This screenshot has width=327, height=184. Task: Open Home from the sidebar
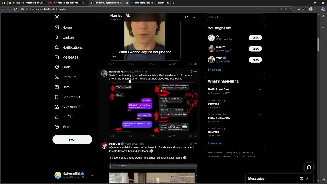point(63,27)
